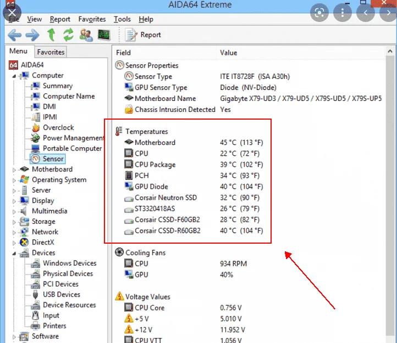Open the Help menu

(146, 19)
